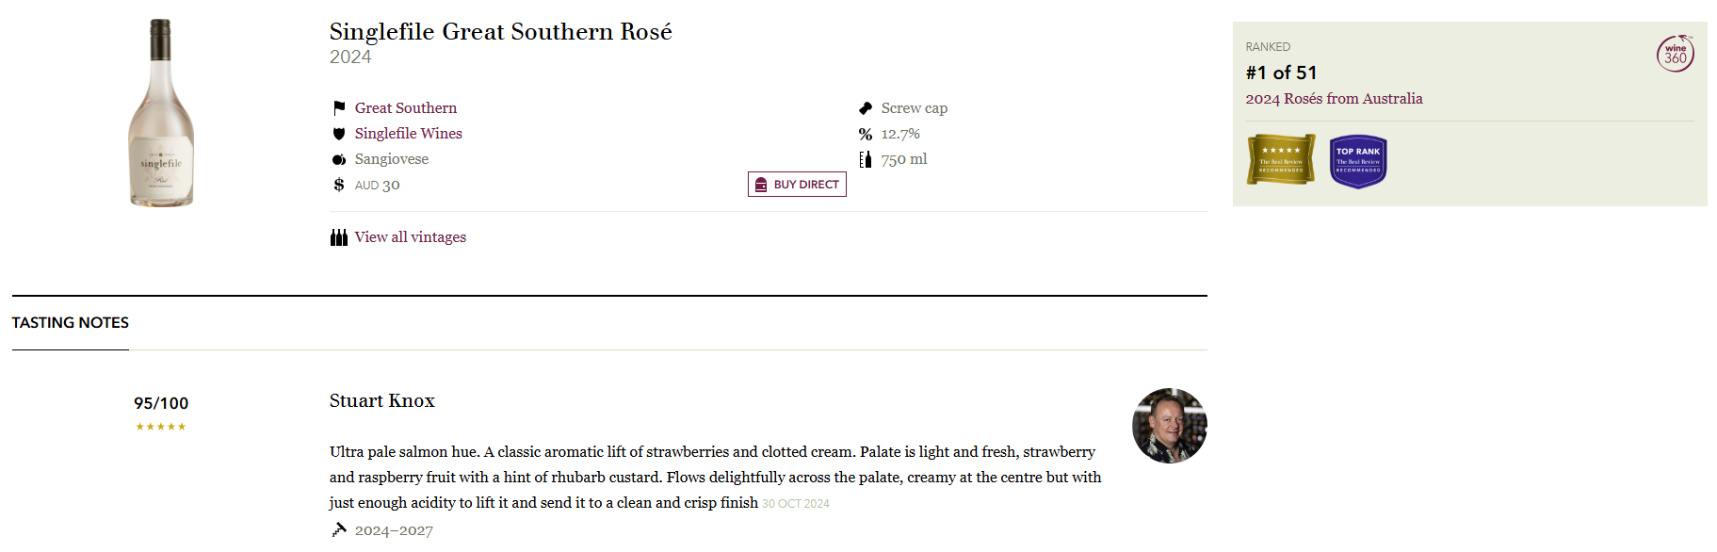The image size is (1717, 552).
Task: Click the Wine 360 logo
Action: click(x=1676, y=54)
